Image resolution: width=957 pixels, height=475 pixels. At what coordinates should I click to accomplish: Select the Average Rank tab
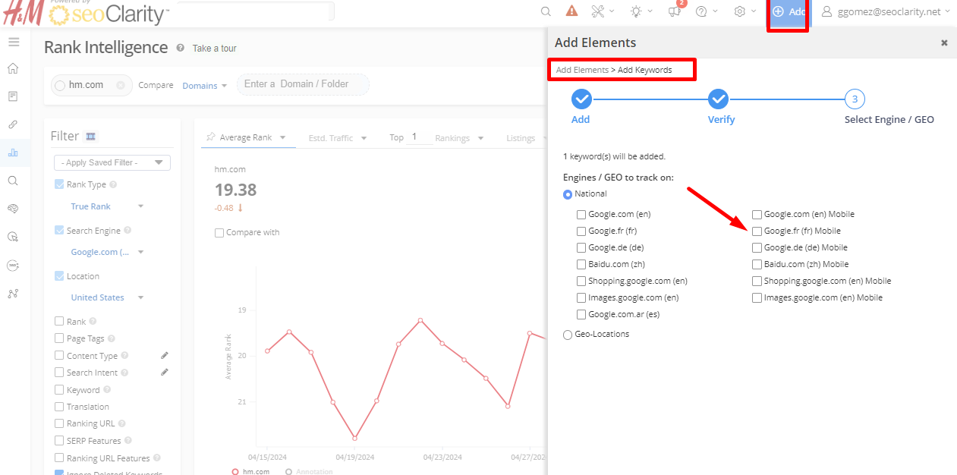(246, 137)
